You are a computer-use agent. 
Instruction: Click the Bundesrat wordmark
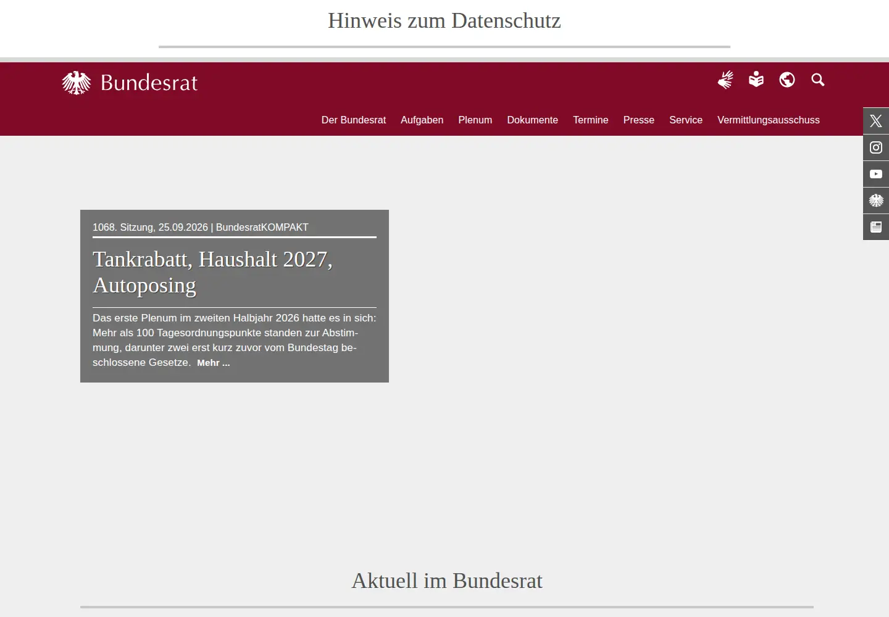pos(149,83)
